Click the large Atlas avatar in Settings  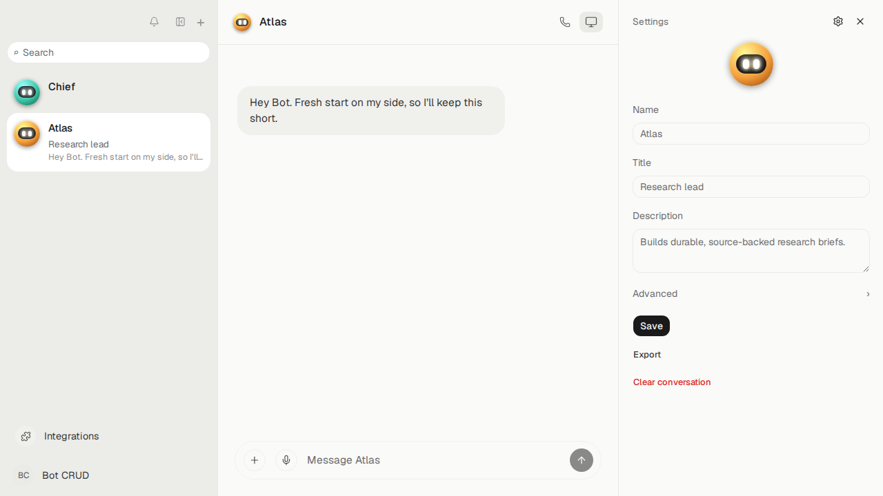point(751,64)
